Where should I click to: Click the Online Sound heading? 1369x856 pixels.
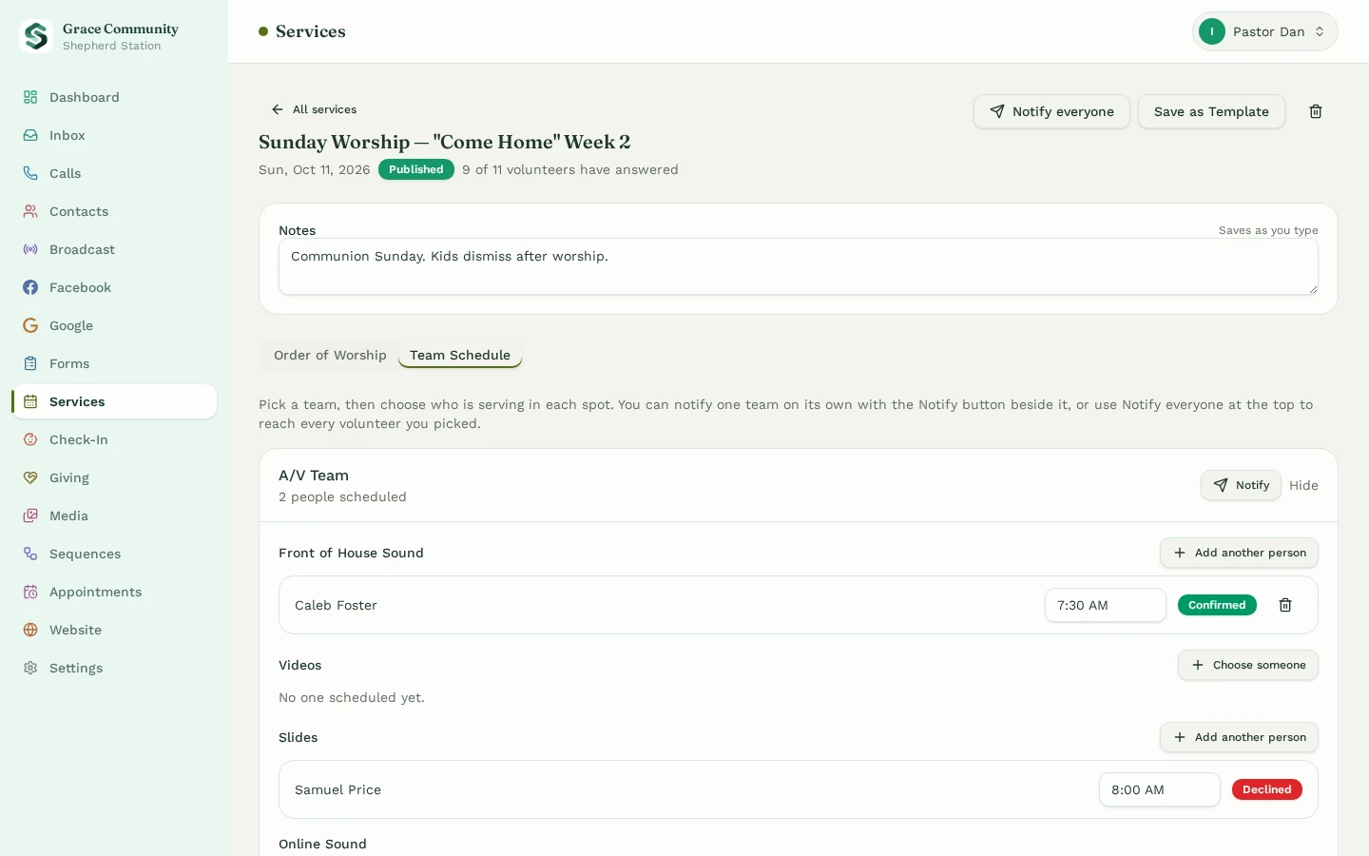(322, 844)
